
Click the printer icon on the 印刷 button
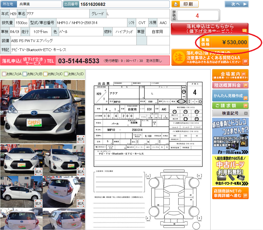click(176, 4)
